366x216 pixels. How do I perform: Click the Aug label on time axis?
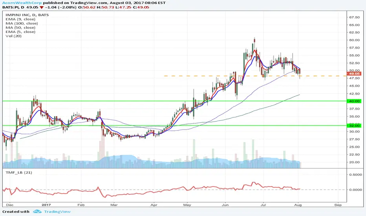pyautogui.click(x=298, y=205)
